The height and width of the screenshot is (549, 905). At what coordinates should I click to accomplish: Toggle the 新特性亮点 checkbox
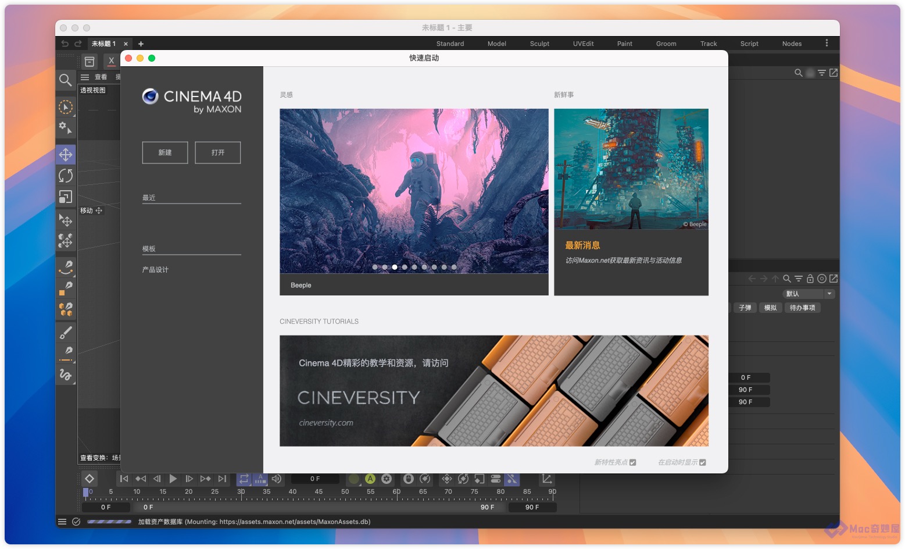[633, 462]
